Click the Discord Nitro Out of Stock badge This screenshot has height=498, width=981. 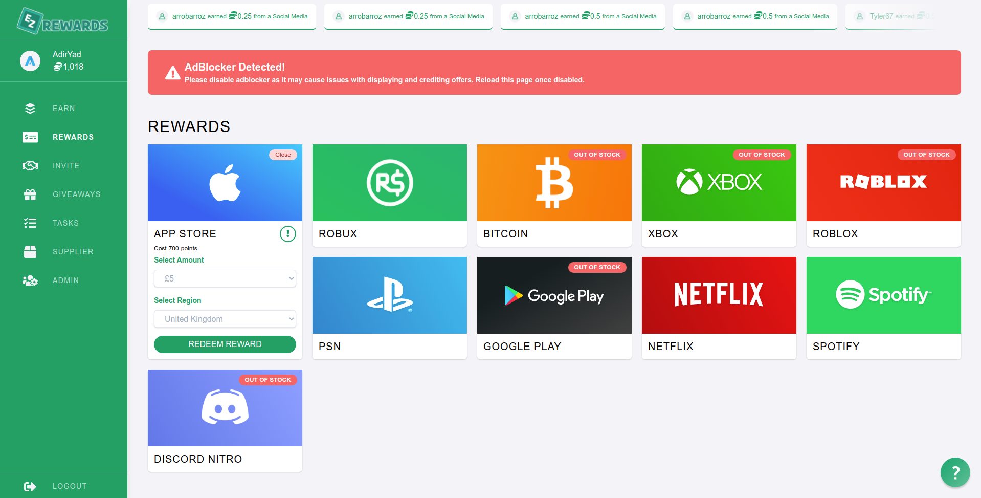267,380
